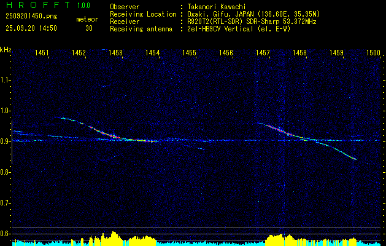Click the R820T2(RTL-SDR) SDR-Sharp 53.372MHz text

click(x=250, y=22)
